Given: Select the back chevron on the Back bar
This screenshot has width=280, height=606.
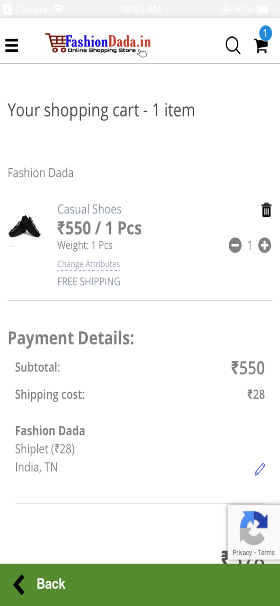Looking at the screenshot, I should 18,583.
